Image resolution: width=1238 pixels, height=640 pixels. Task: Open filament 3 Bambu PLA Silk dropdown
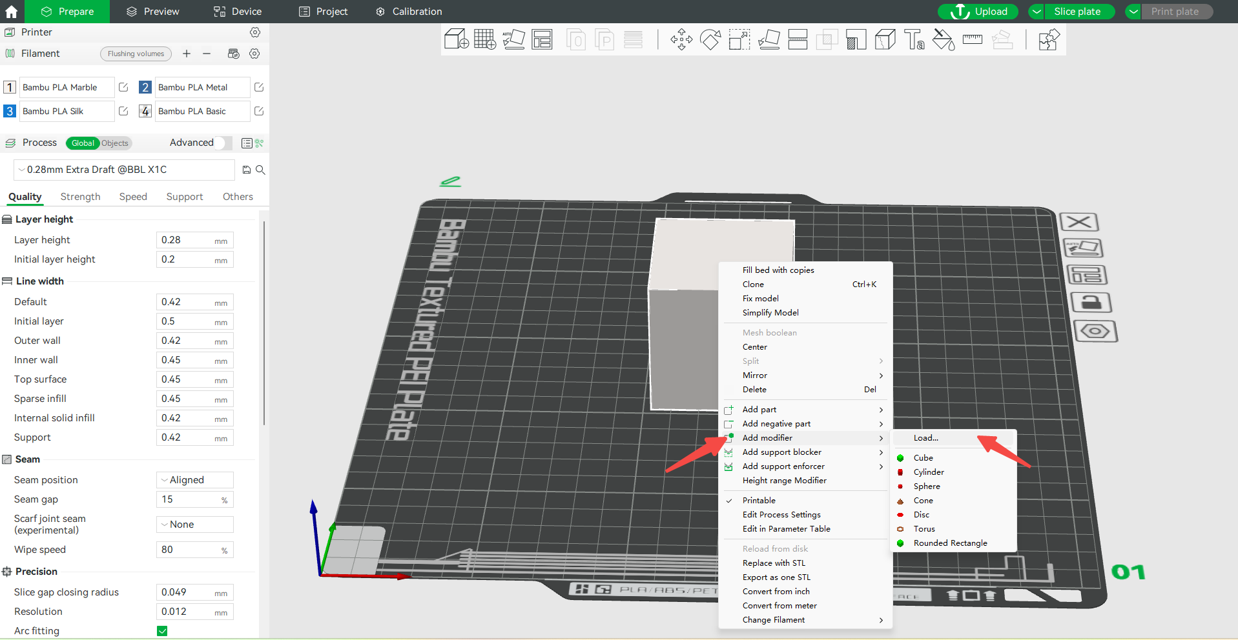67,111
